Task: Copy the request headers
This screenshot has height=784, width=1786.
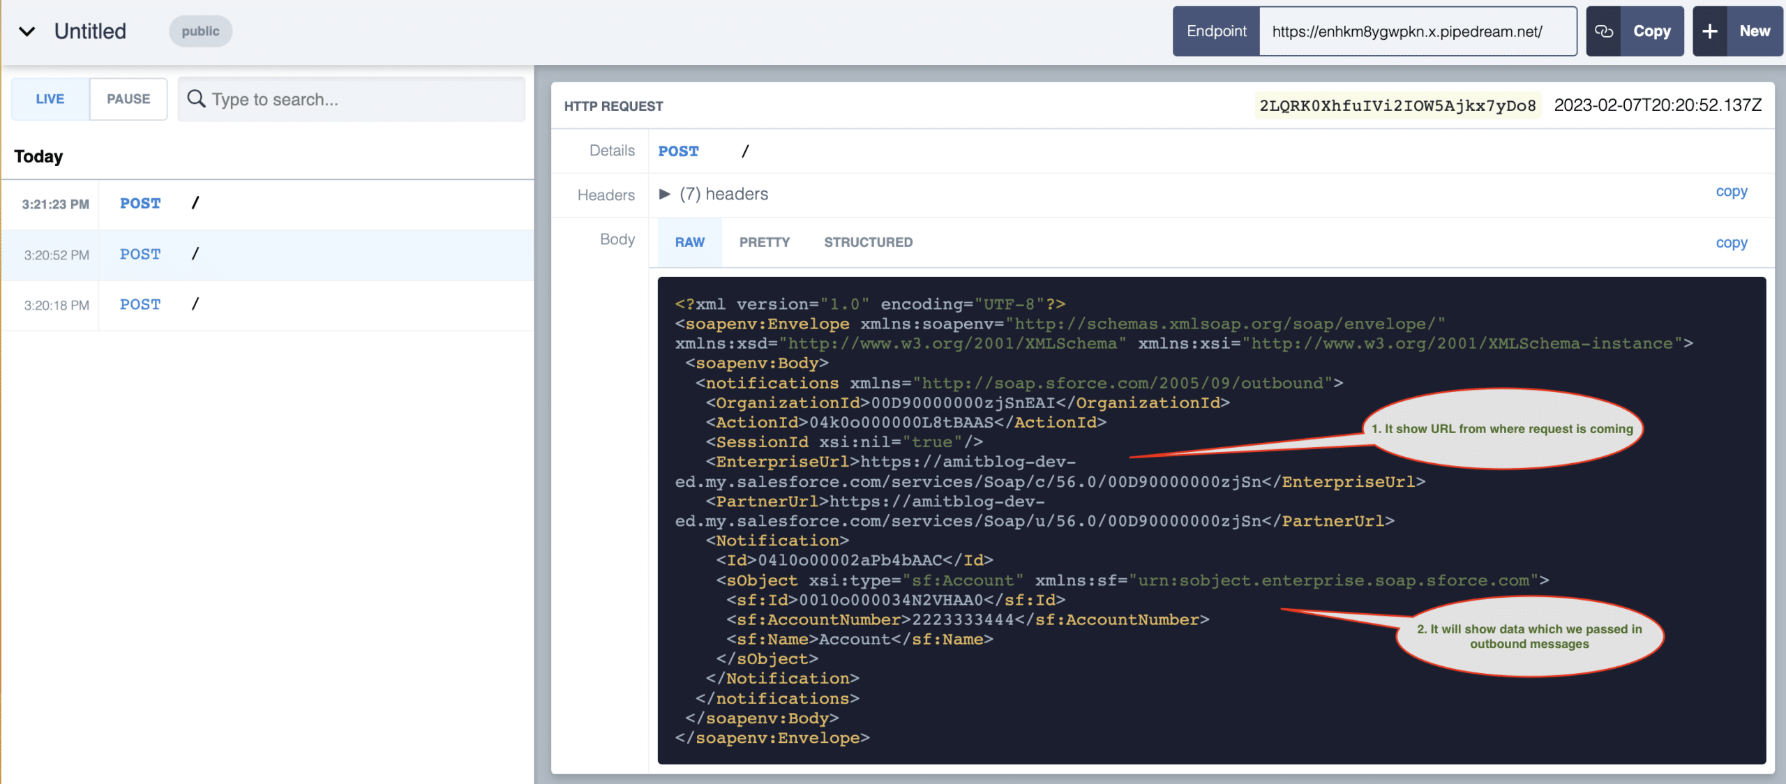Action: point(1731,192)
